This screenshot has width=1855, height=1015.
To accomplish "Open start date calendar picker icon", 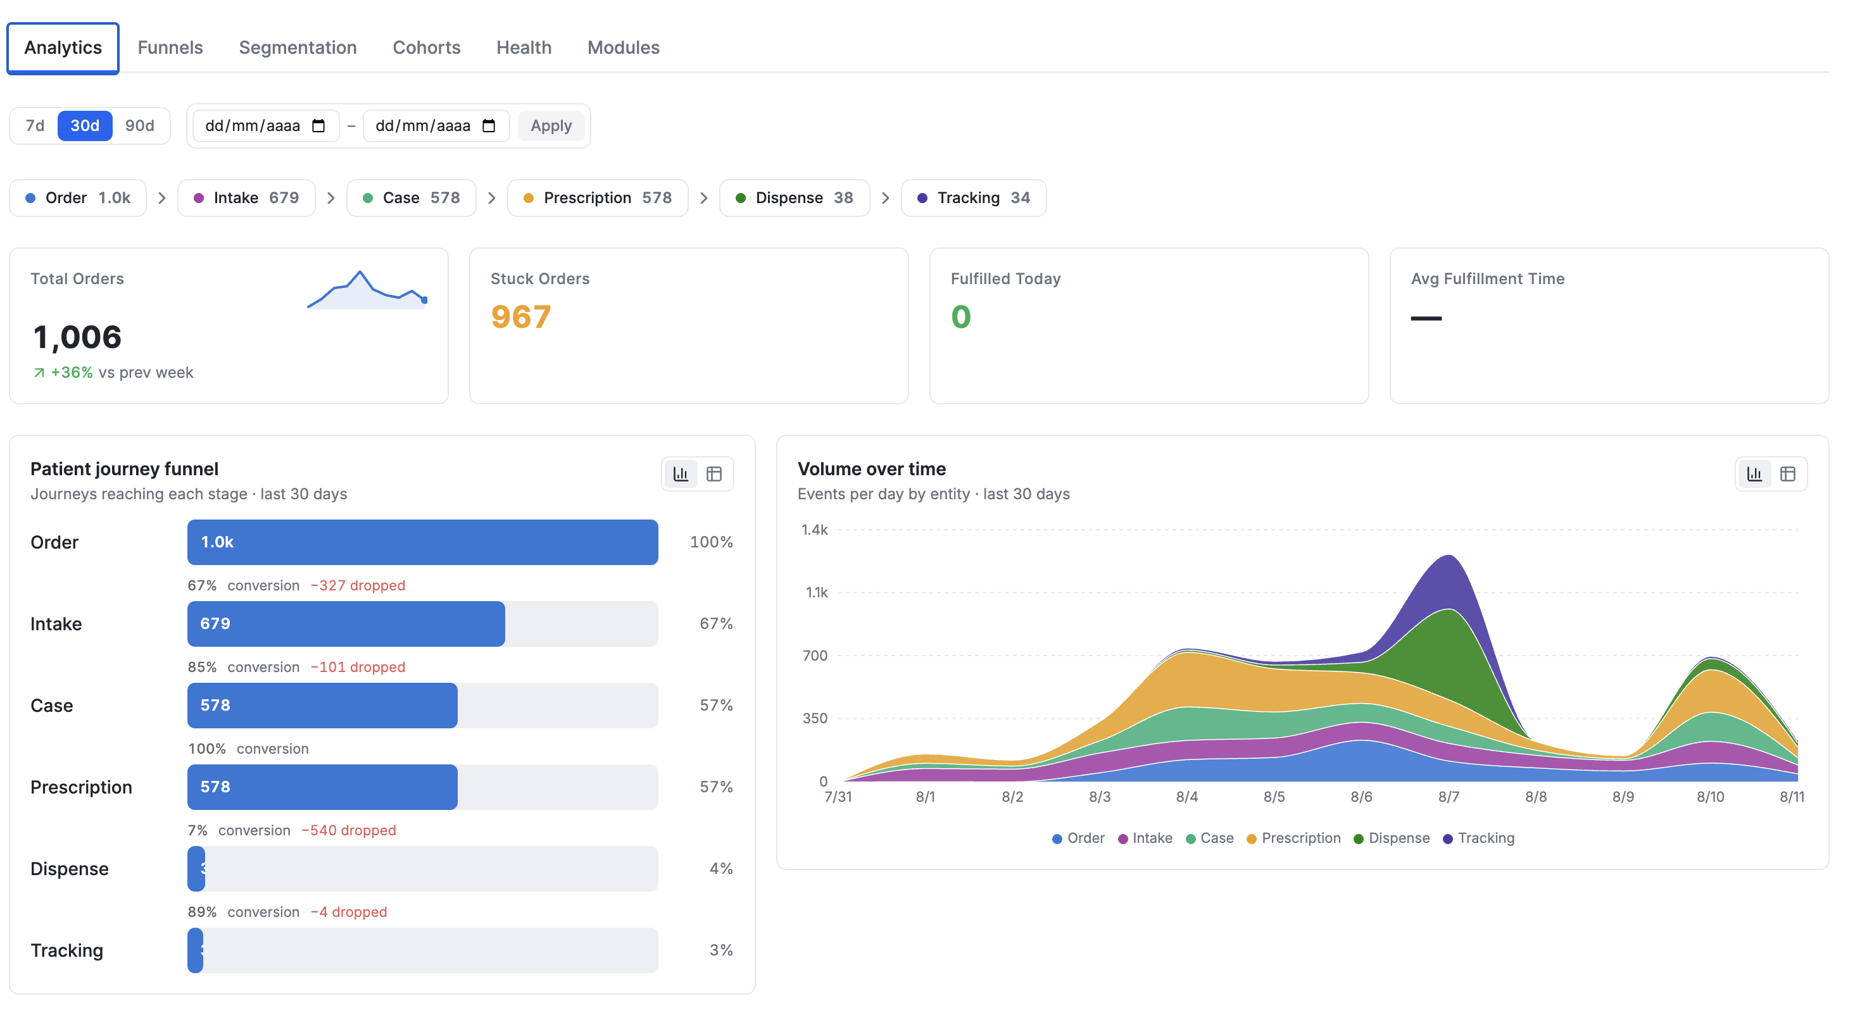I will pos(318,126).
